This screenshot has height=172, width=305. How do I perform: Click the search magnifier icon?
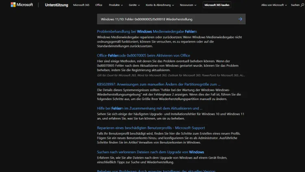coord(302,5)
